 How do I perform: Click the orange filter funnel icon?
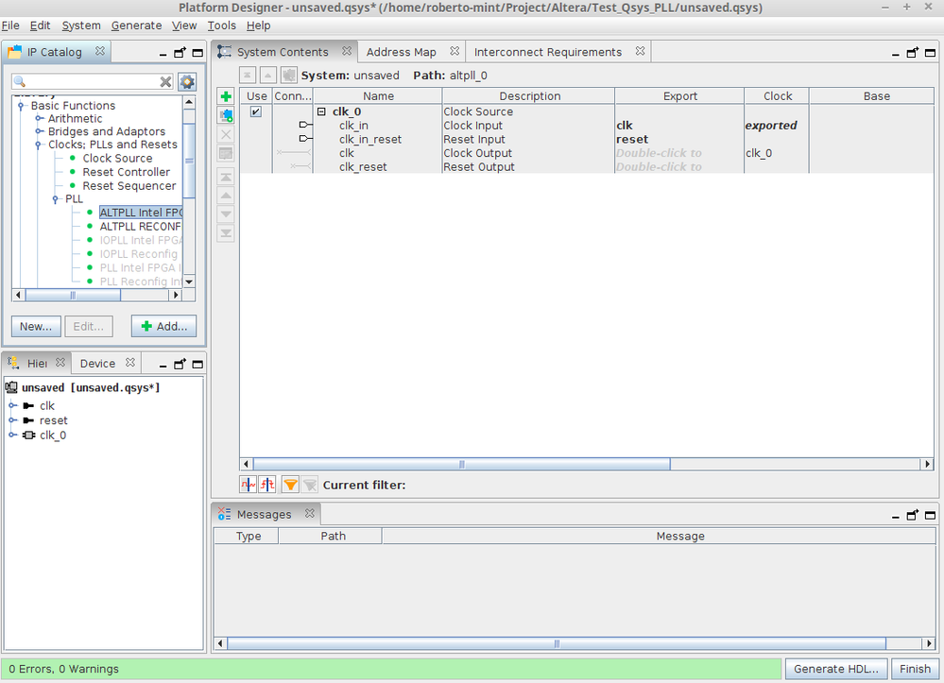pos(290,485)
